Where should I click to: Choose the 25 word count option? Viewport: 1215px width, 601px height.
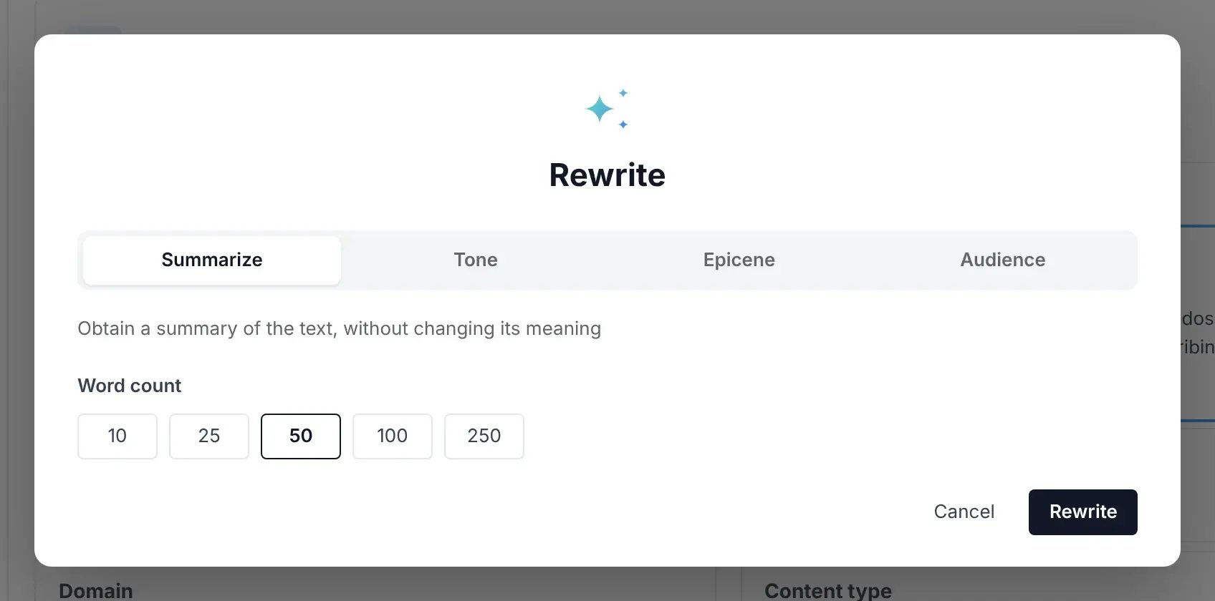tap(209, 436)
